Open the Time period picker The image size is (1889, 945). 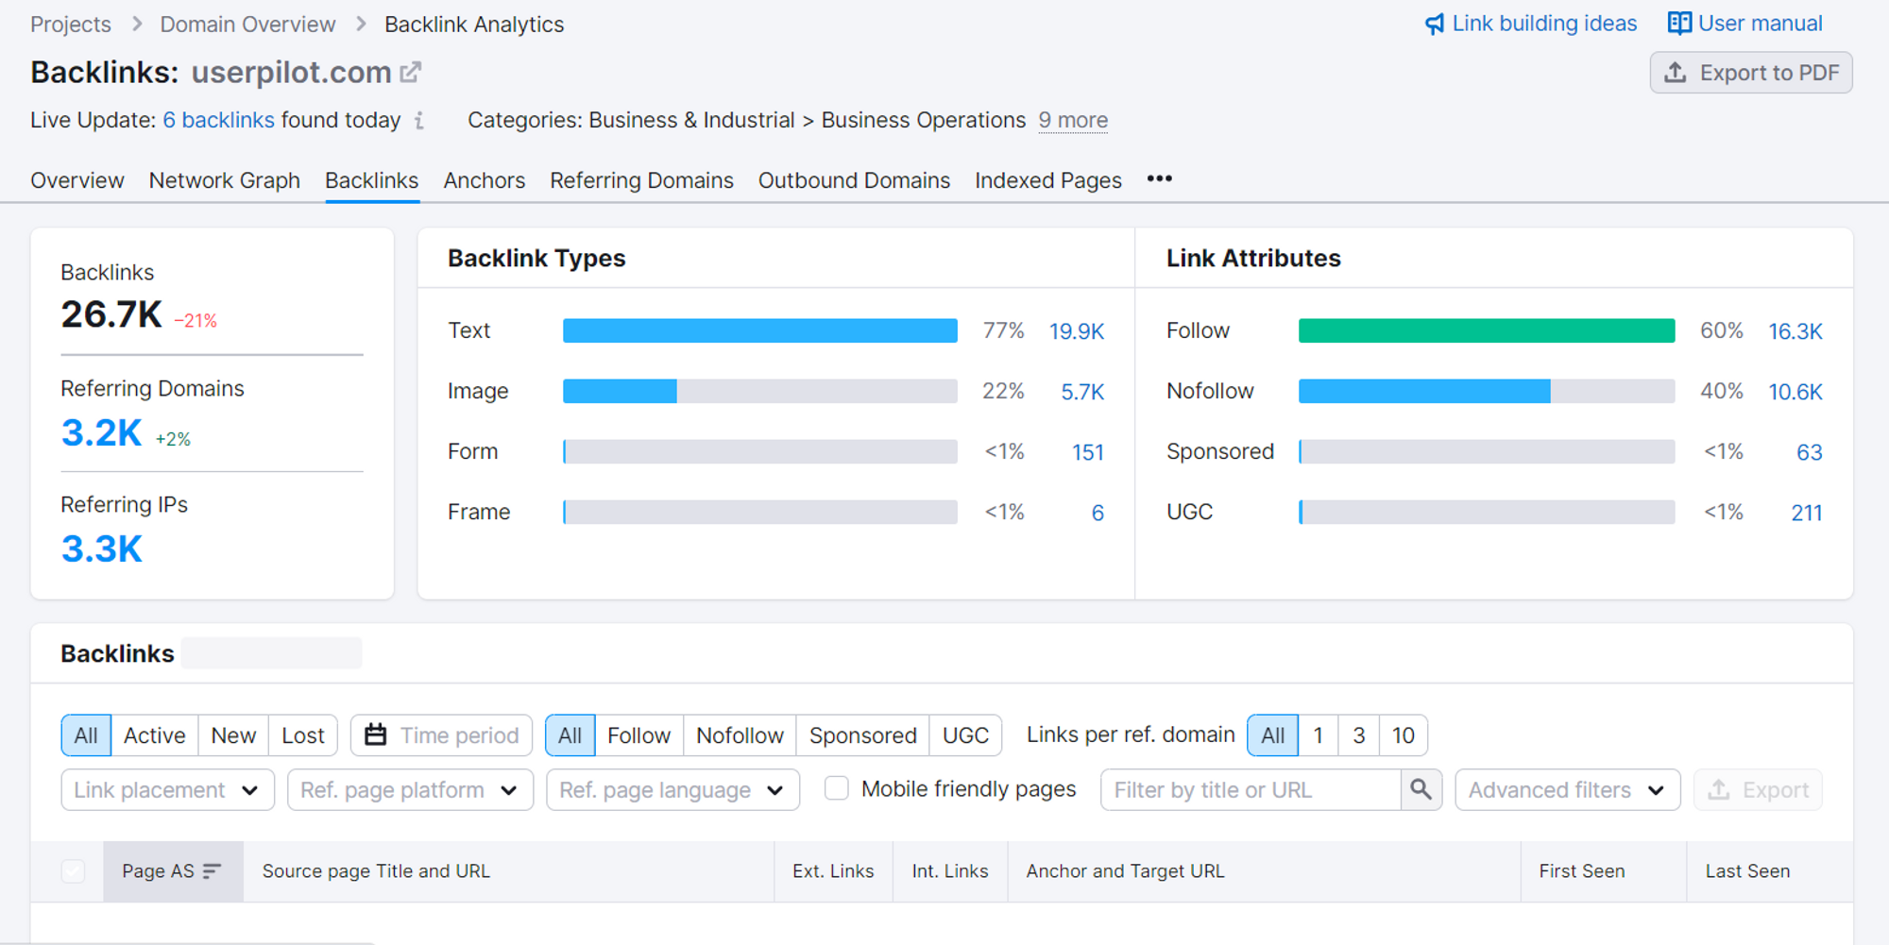click(442, 735)
